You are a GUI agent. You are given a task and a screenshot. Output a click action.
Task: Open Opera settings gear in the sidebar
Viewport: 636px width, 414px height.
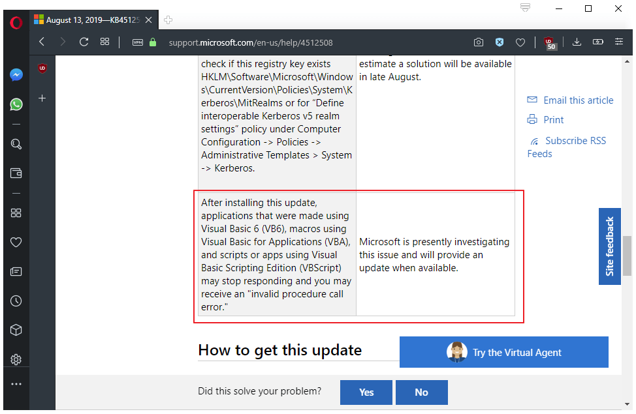pos(16,359)
